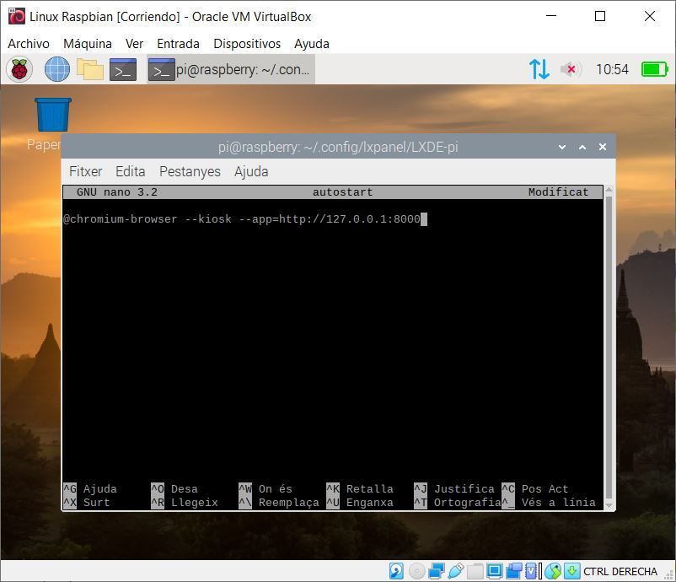Open the Fitxer menu of the terminal
This screenshot has height=582, width=676.
[x=85, y=172]
